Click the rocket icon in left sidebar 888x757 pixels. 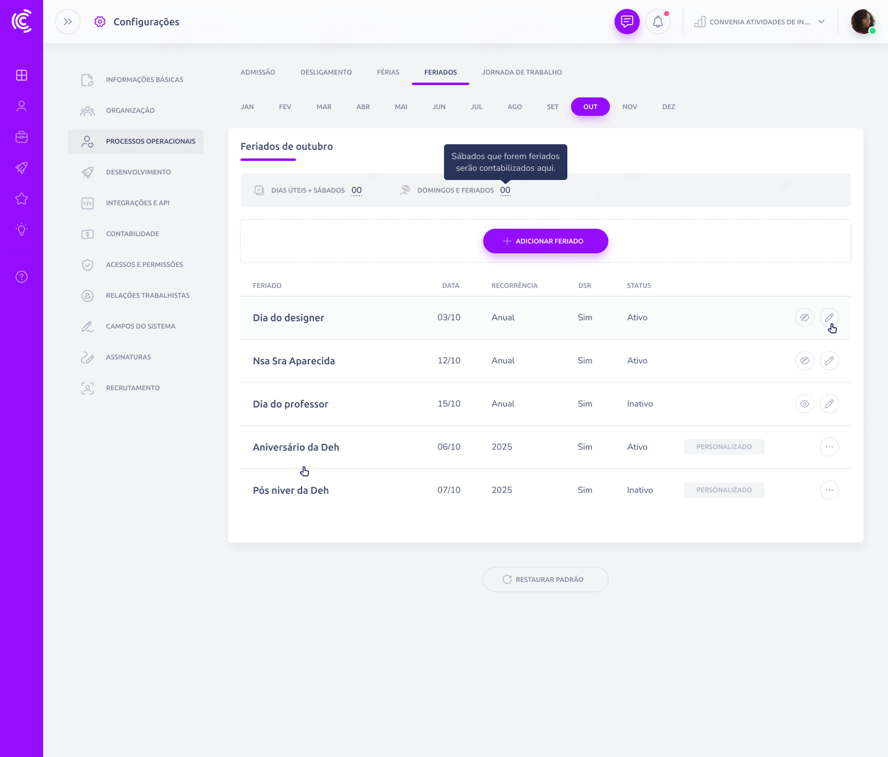(22, 168)
